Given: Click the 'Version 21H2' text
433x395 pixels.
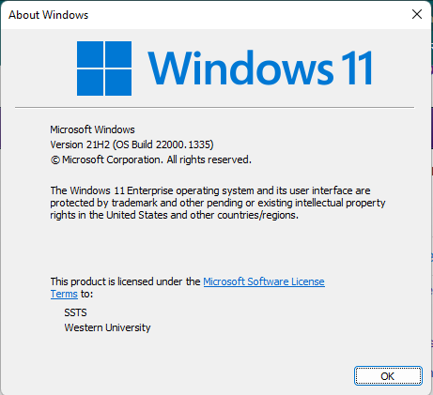Looking at the screenshot, I should click(x=80, y=144).
